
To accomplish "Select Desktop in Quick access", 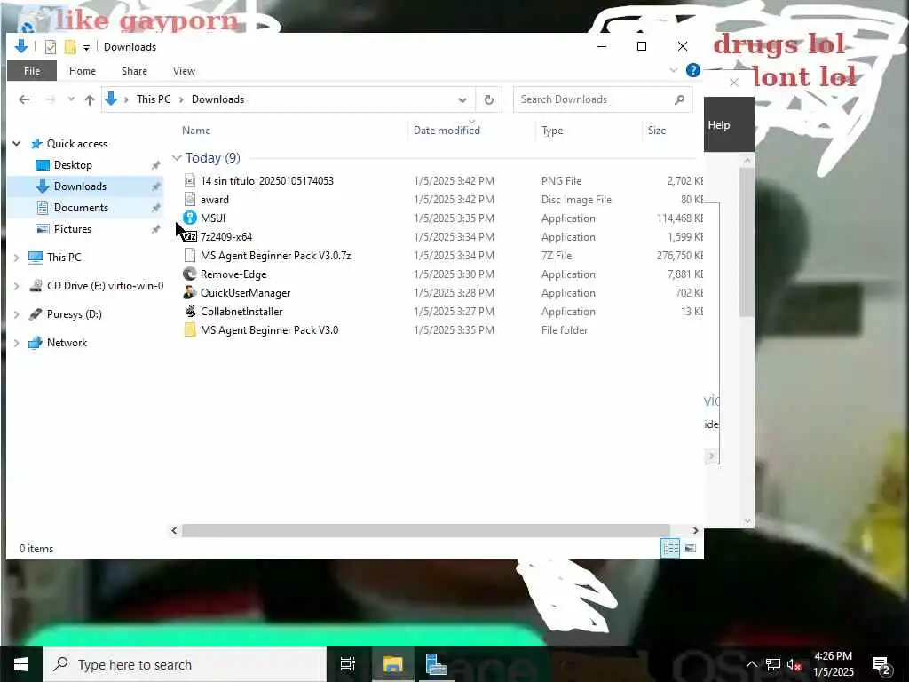I will [x=73, y=164].
